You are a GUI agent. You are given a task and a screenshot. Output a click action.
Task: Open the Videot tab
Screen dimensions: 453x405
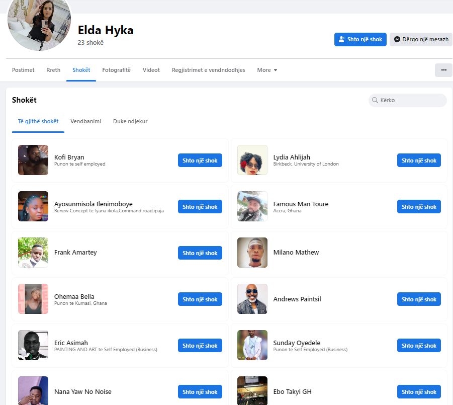151,70
